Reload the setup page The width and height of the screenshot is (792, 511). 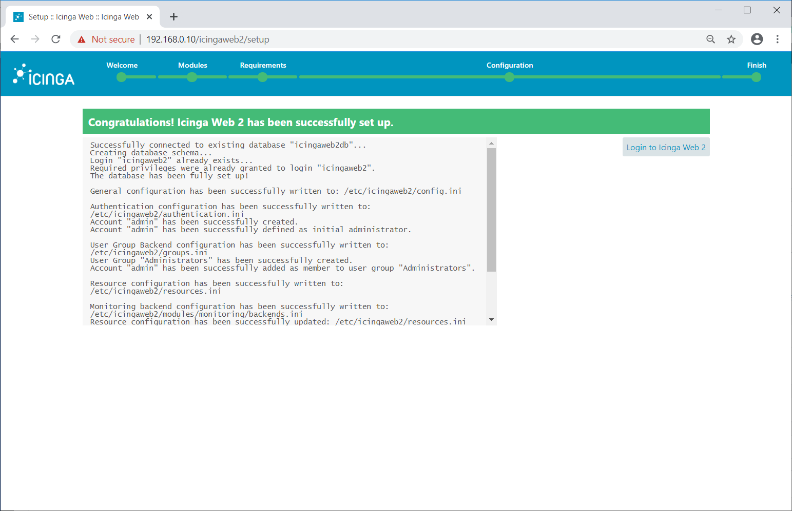pyautogui.click(x=56, y=39)
